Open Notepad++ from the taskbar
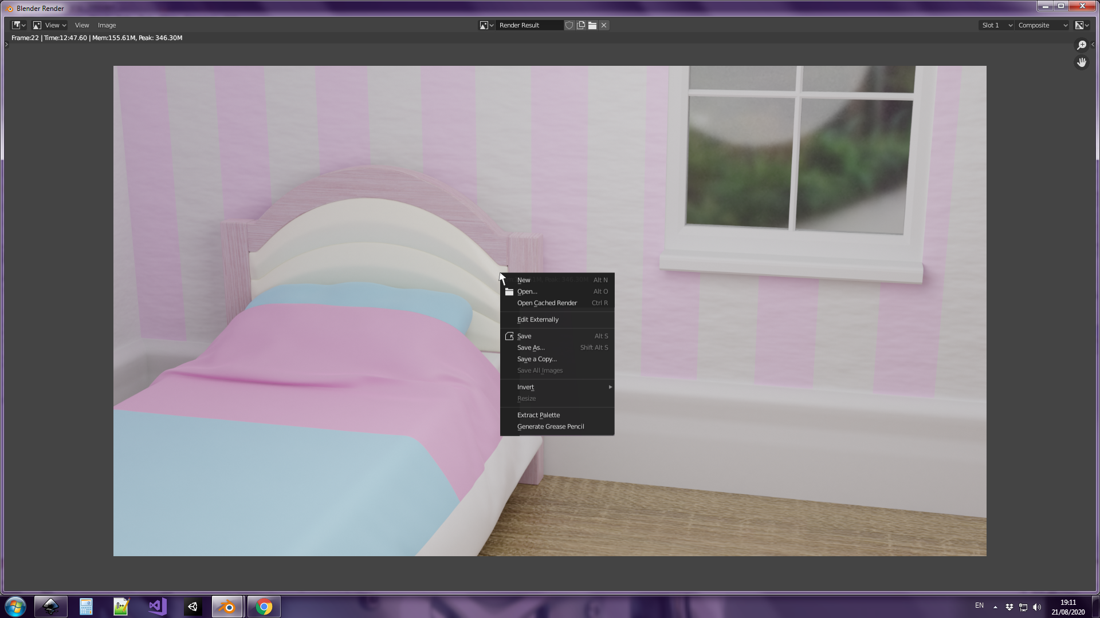This screenshot has width=1100, height=618. coord(121,607)
